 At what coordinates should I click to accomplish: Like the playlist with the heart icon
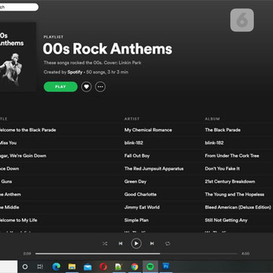[86, 87]
